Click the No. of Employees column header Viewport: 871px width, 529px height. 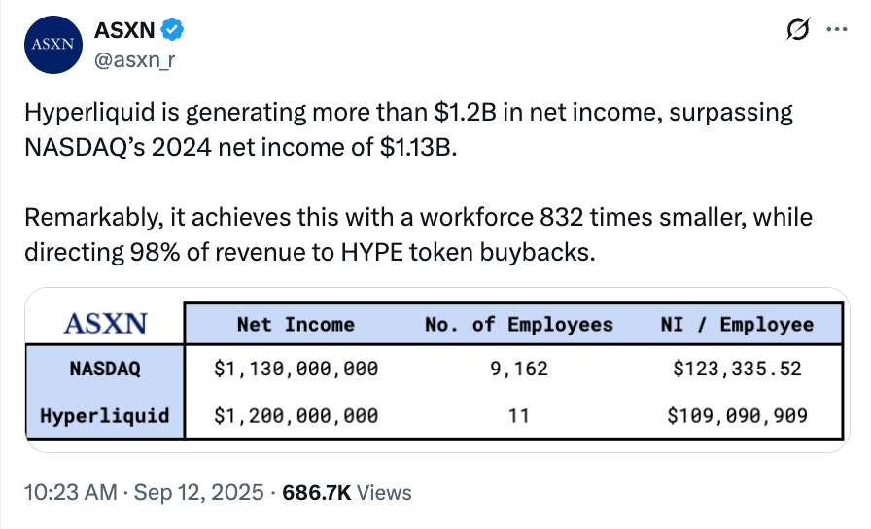(518, 324)
